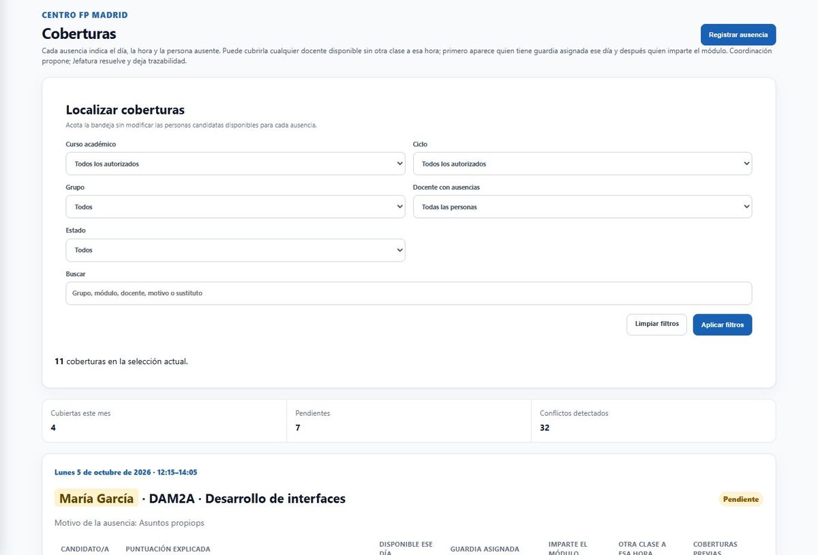The width and height of the screenshot is (818, 555).
Task: Click the PUNTUACIÓN EXPLICADA column header
Action: pyautogui.click(x=168, y=549)
